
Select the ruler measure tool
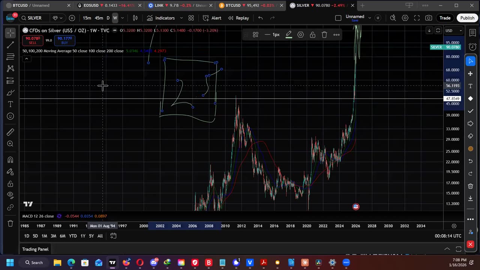10,132
